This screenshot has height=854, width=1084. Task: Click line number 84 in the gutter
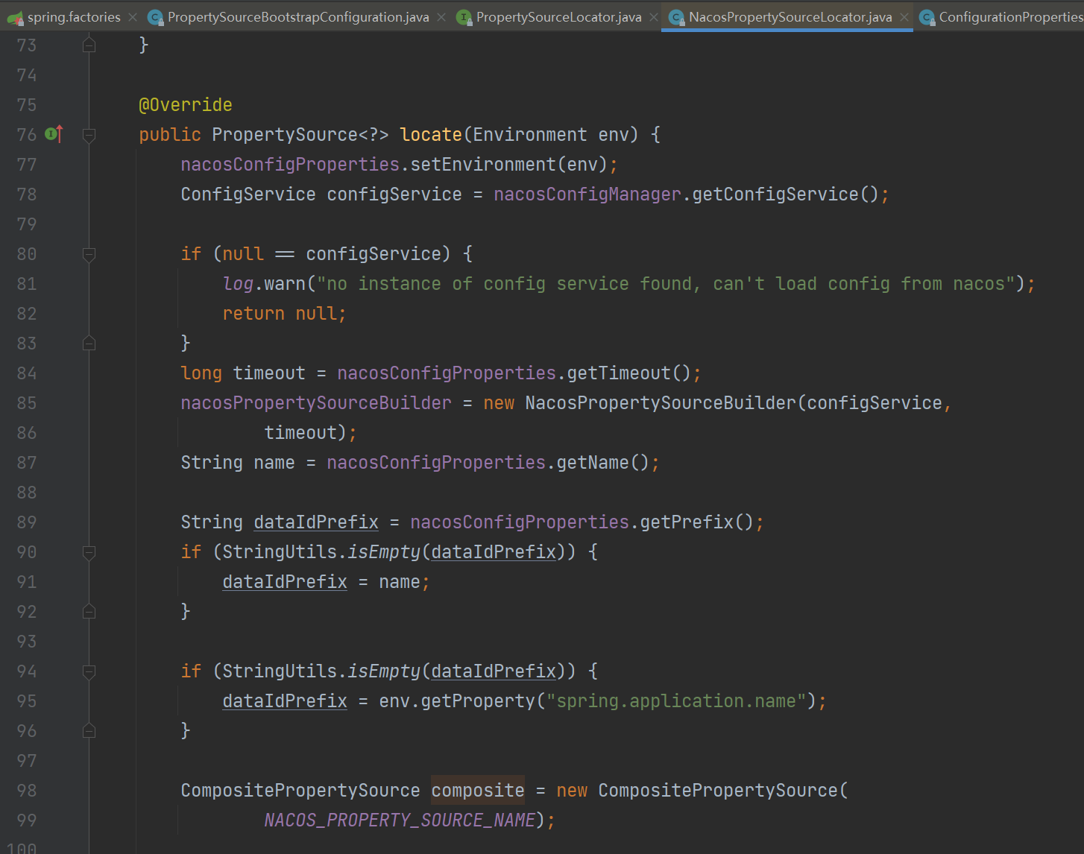click(27, 373)
